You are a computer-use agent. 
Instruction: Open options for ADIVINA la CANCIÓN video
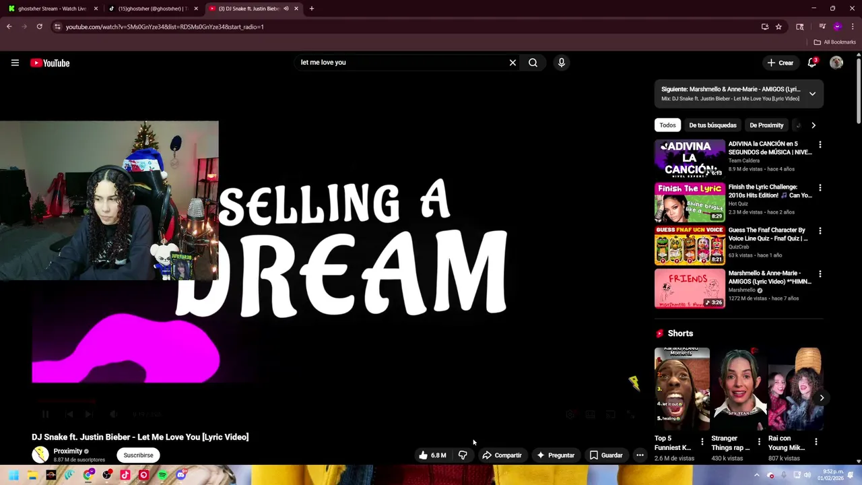pyautogui.click(x=820, y=145)
